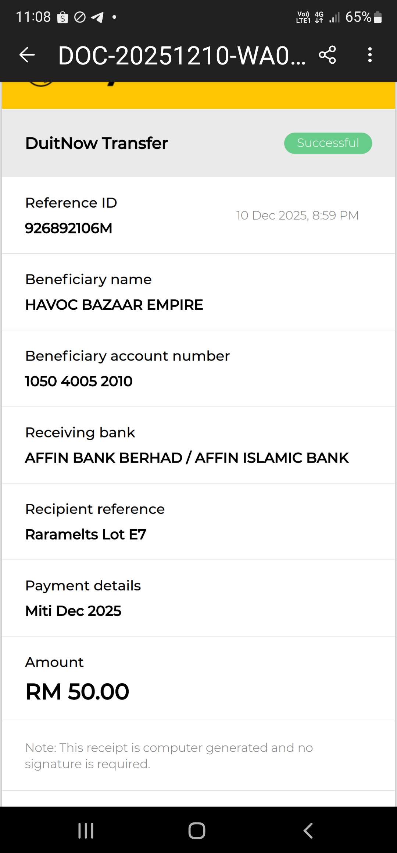Tap the RM 50.00 amount
Image resolution: width=397 pixels, height=853 pixels.
click(x=77, y=692)
